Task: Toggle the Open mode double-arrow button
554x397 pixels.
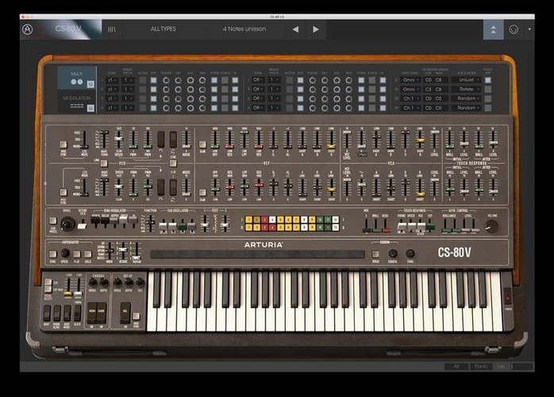Action: click(x=493, y=29)
